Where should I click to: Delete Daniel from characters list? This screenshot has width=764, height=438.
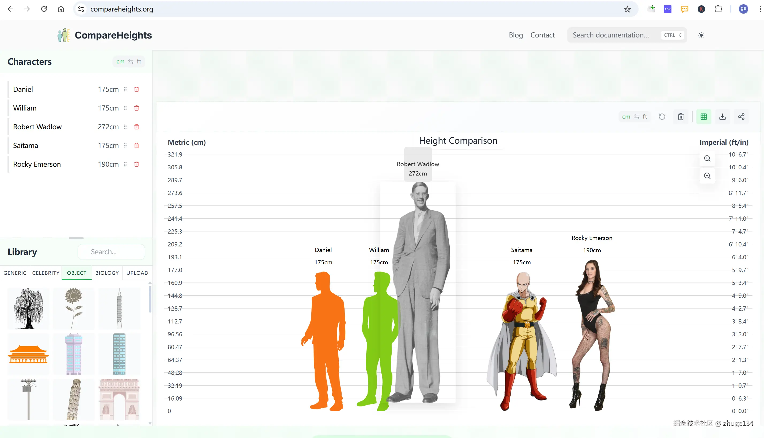pos(136,89)
